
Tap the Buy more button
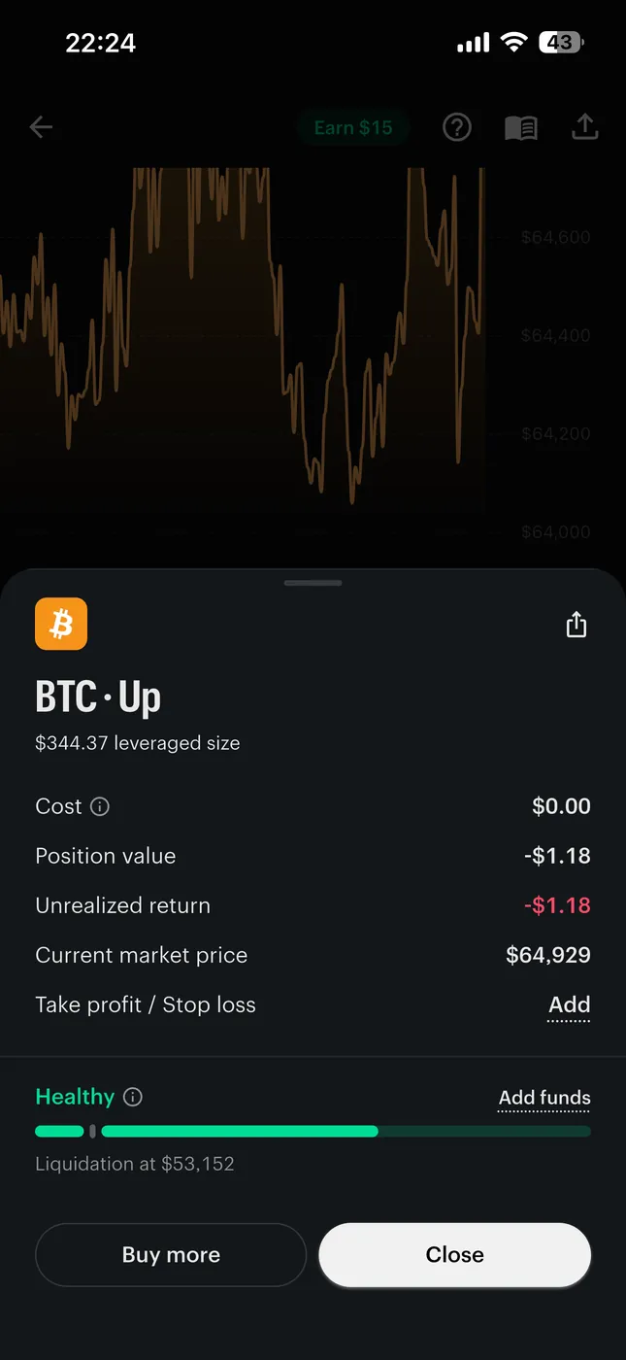click(171, 1255)
